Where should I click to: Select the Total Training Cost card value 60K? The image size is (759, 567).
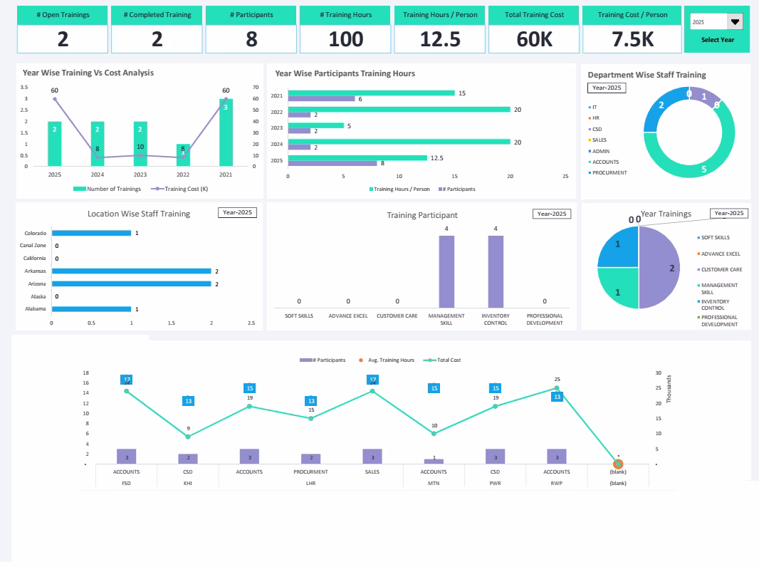534,40
